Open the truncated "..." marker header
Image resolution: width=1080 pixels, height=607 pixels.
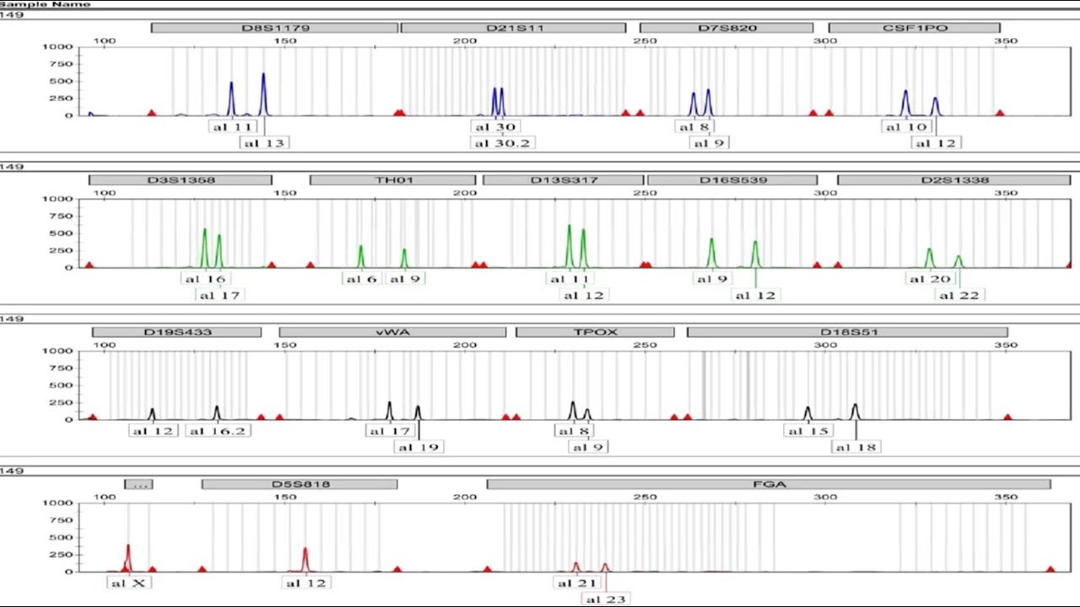tap(138, 484)
